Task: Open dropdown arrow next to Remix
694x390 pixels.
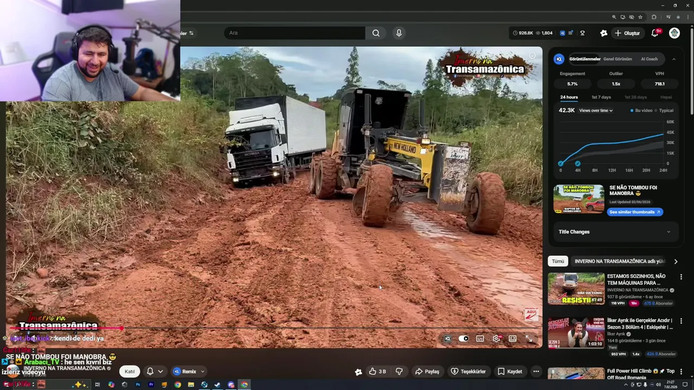Action: (x=202, y=372)
